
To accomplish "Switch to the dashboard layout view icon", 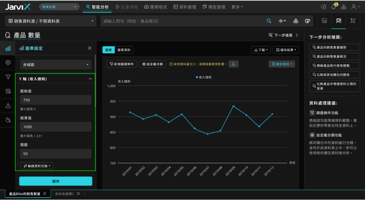I will pos(324,21).
